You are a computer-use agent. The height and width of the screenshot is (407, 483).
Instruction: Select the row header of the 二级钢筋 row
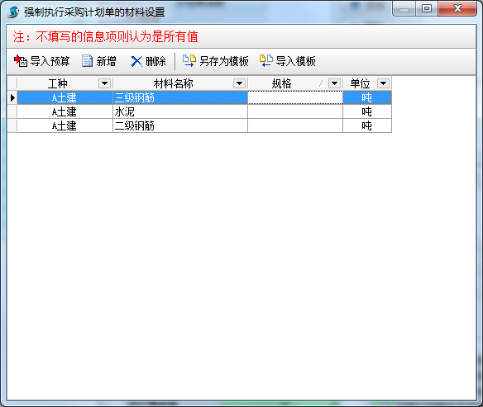[12, 125]
